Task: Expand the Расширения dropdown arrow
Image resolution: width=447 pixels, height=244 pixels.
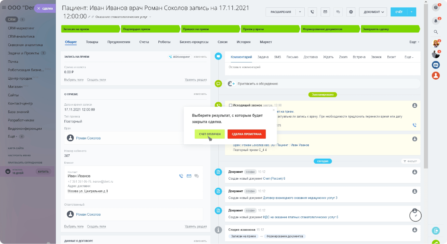Action: [x=300, y=12]
